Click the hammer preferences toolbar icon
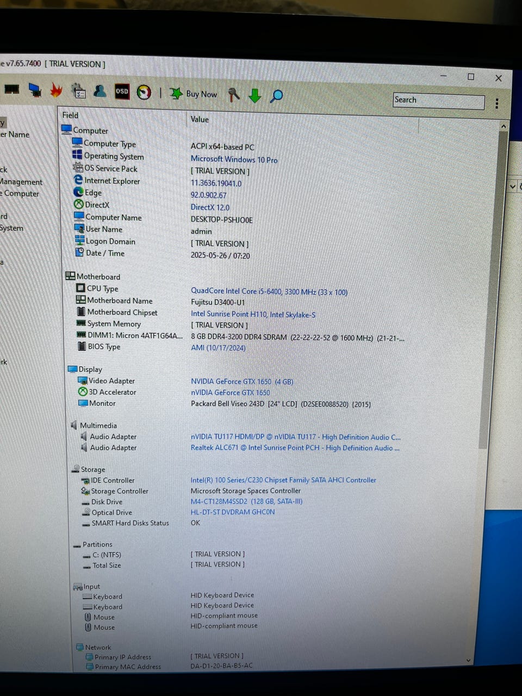The height and width of the screenshot is (696, 522). [234, 95]
